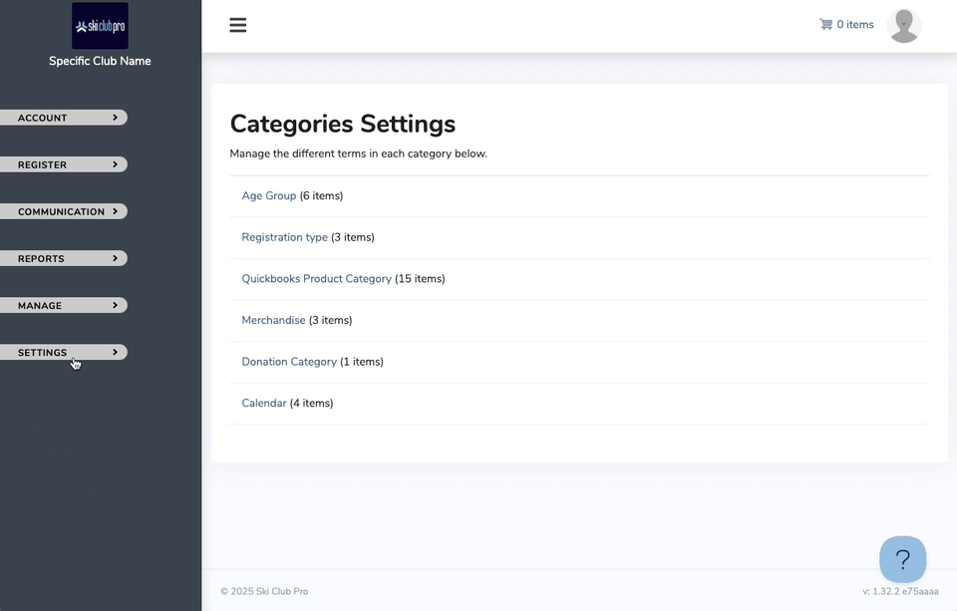
Task: Open the Calendar category link
Action: [263, 404]
